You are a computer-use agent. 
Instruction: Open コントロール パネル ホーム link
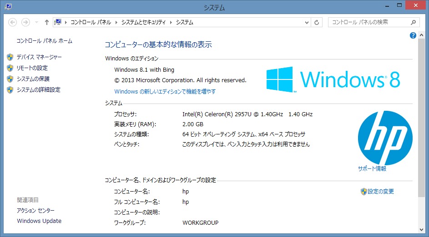[44, 41]
